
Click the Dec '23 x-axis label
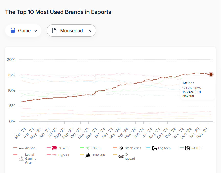[91, 133]
